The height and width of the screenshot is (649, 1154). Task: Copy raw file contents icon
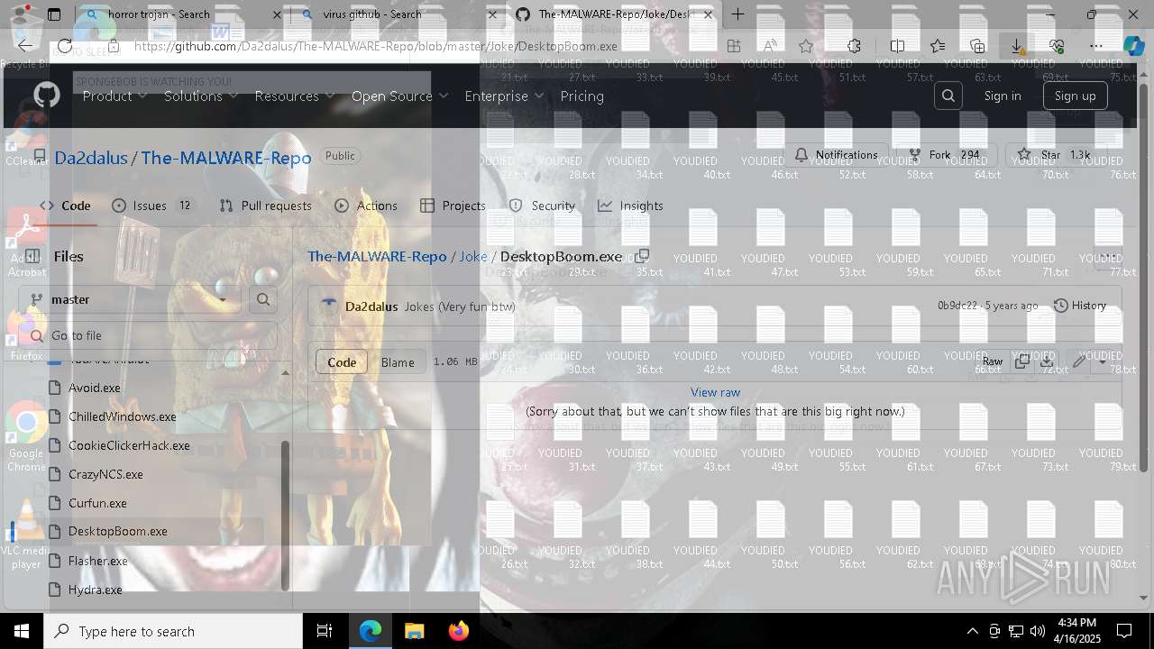(1021, 361)
